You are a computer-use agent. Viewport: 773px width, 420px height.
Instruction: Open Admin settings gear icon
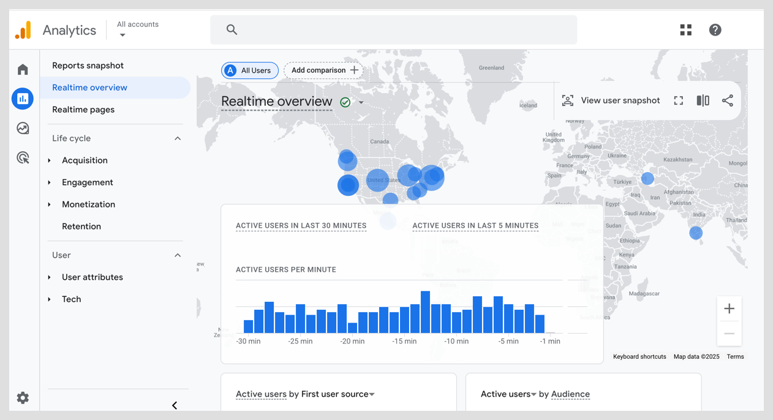click(23, 398)
